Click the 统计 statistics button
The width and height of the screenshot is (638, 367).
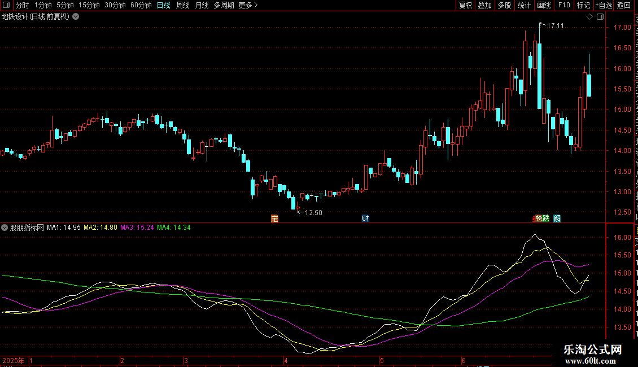(524, 5)
